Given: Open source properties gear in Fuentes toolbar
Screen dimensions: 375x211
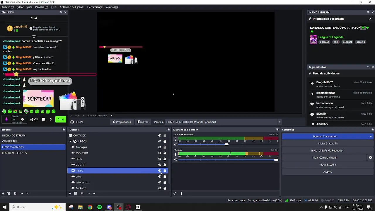Looking at the screenshot, I should coord(82,193).
